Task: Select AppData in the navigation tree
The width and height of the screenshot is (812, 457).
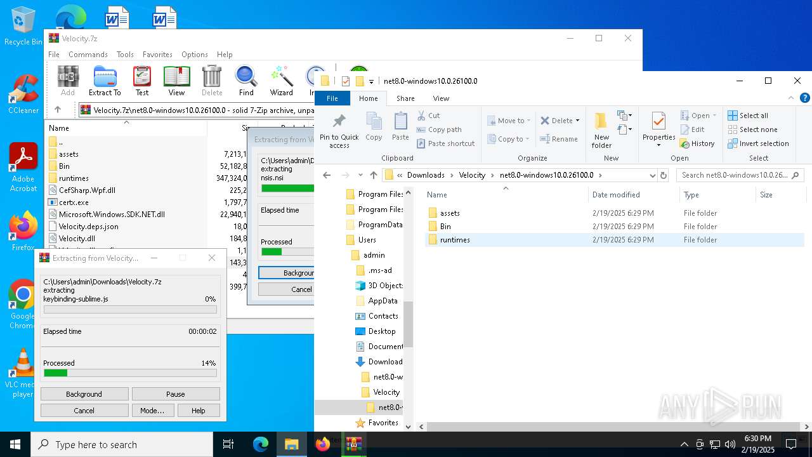Action: pos(383,301)
